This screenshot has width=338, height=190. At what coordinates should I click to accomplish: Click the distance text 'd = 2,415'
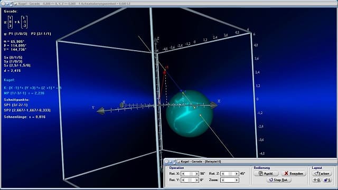tap(12, 71)
